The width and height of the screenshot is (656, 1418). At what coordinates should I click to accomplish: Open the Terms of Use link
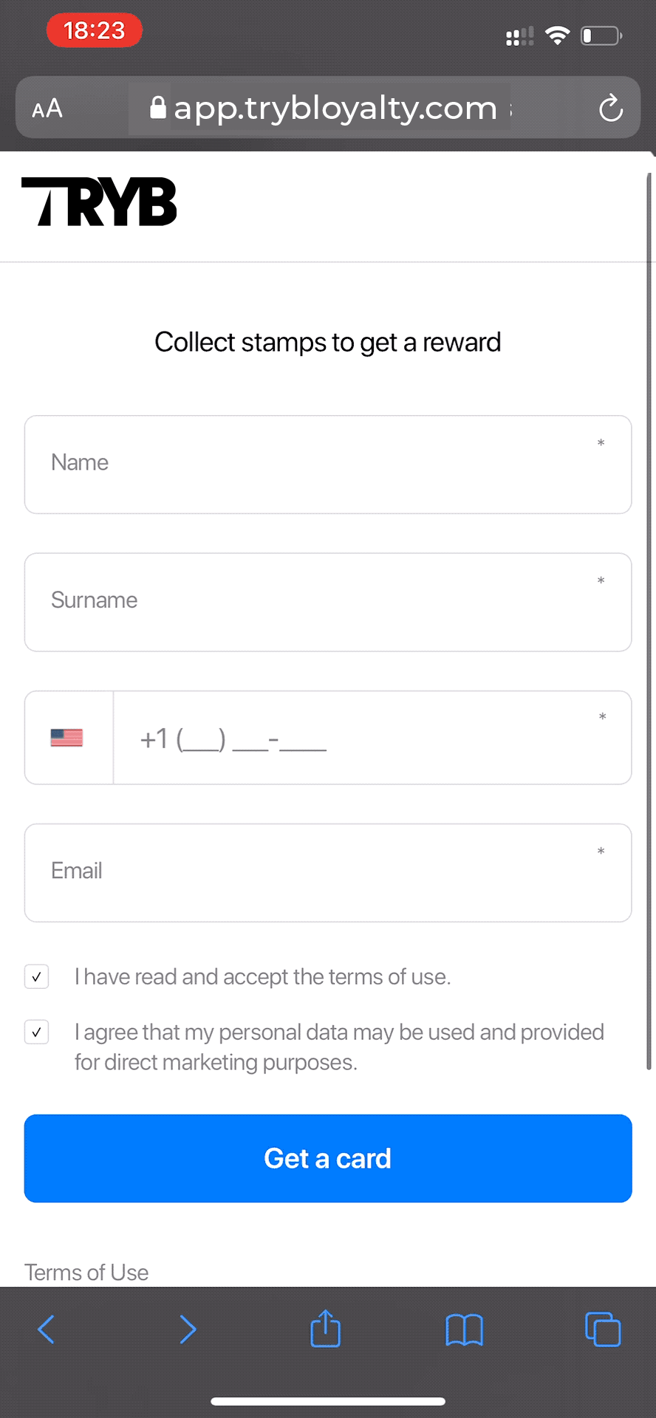[86, 1272]
